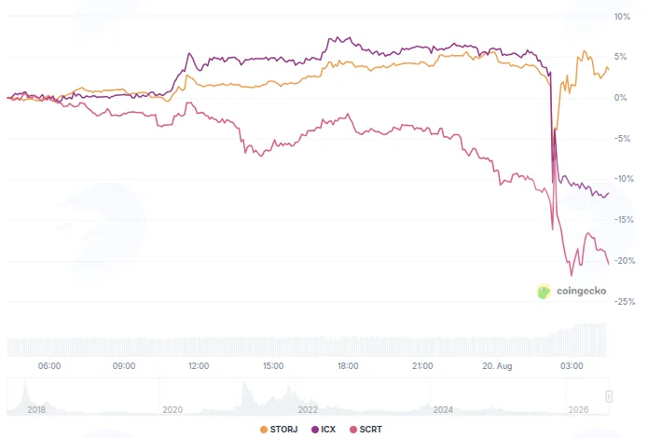Viewport: 648px width, 438px height.
Task: Toggle the ICX series in legend
Action: [x=324, y=430]
